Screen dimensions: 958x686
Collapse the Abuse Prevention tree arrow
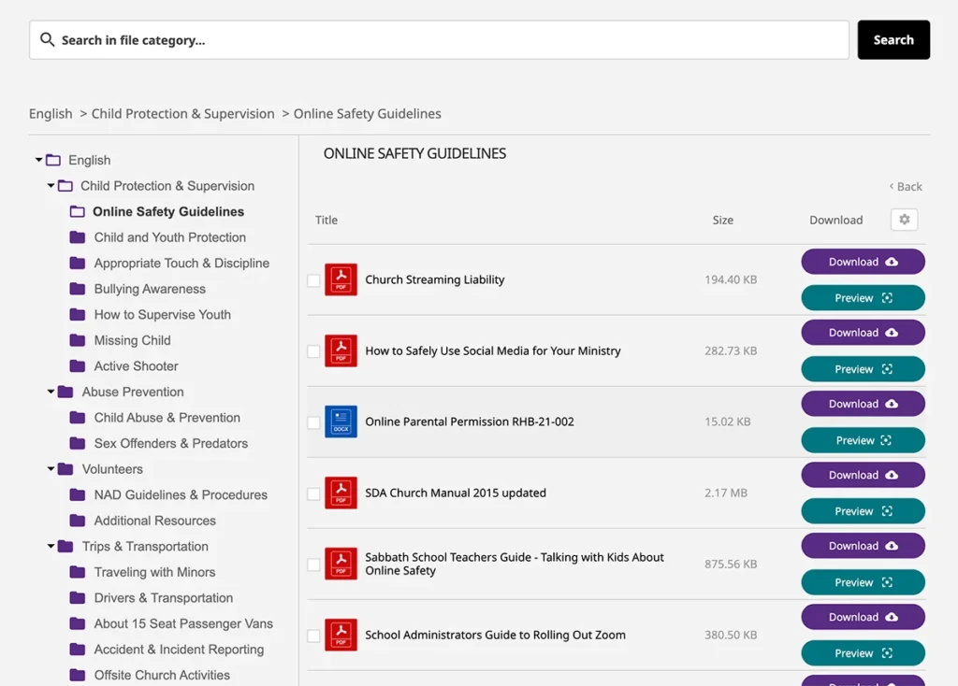pyautogui.click(x=51, y=392)
